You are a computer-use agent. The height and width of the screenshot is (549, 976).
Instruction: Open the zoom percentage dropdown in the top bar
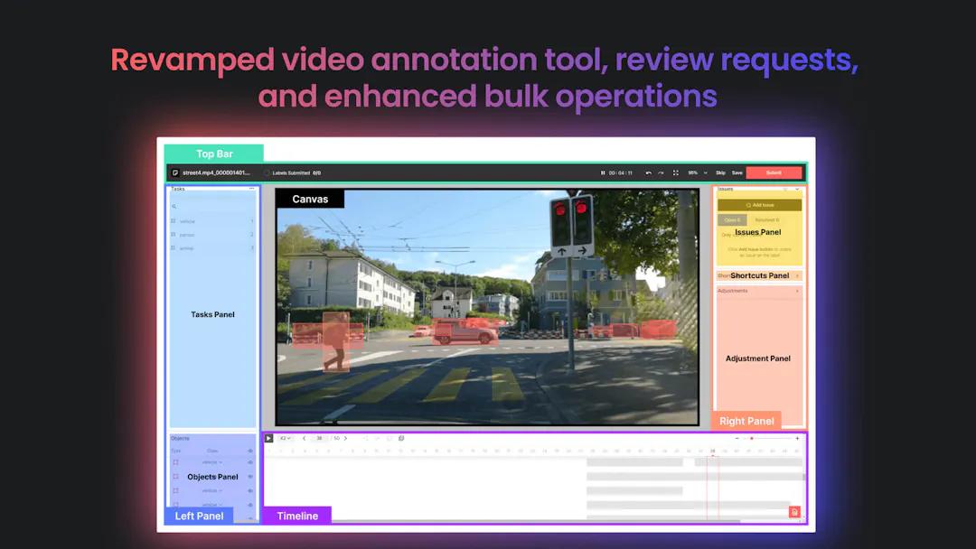pos(699,172)
